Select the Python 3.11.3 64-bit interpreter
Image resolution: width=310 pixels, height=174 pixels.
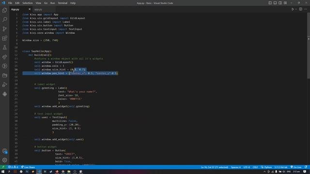(281, 167)
